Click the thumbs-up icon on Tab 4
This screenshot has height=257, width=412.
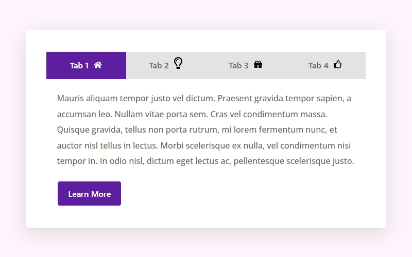tap(338, 64)
